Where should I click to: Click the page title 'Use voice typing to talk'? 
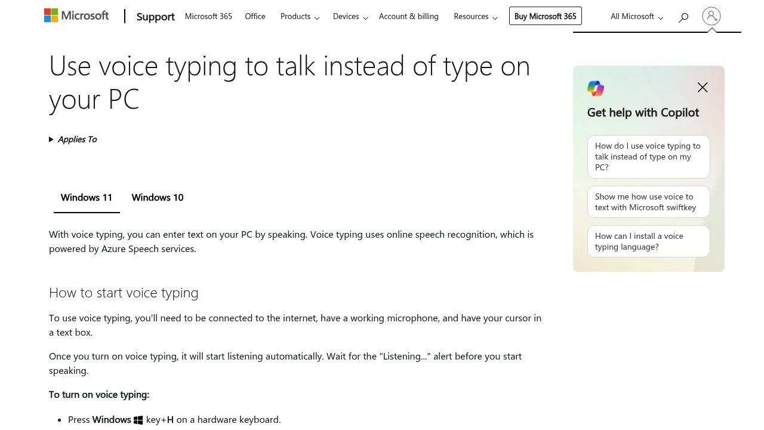click(289, 82)
